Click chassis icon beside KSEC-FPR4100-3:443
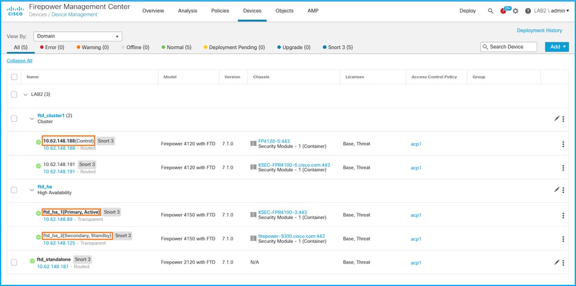576x286 pixels. click(253, 215)
